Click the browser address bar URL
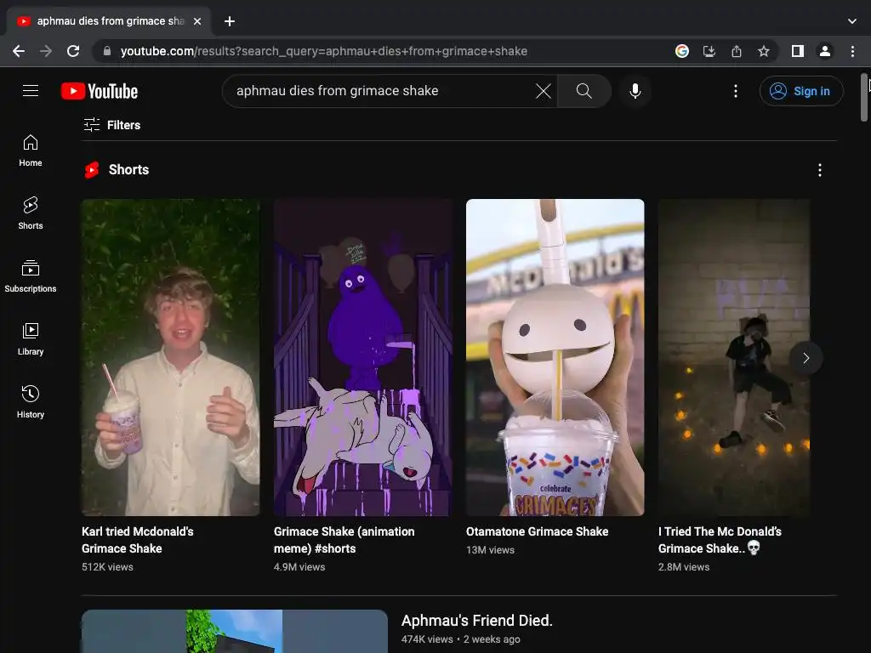The image size is (871, 653). point(324,51)
